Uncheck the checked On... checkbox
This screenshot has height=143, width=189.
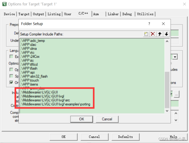[11, 83]
